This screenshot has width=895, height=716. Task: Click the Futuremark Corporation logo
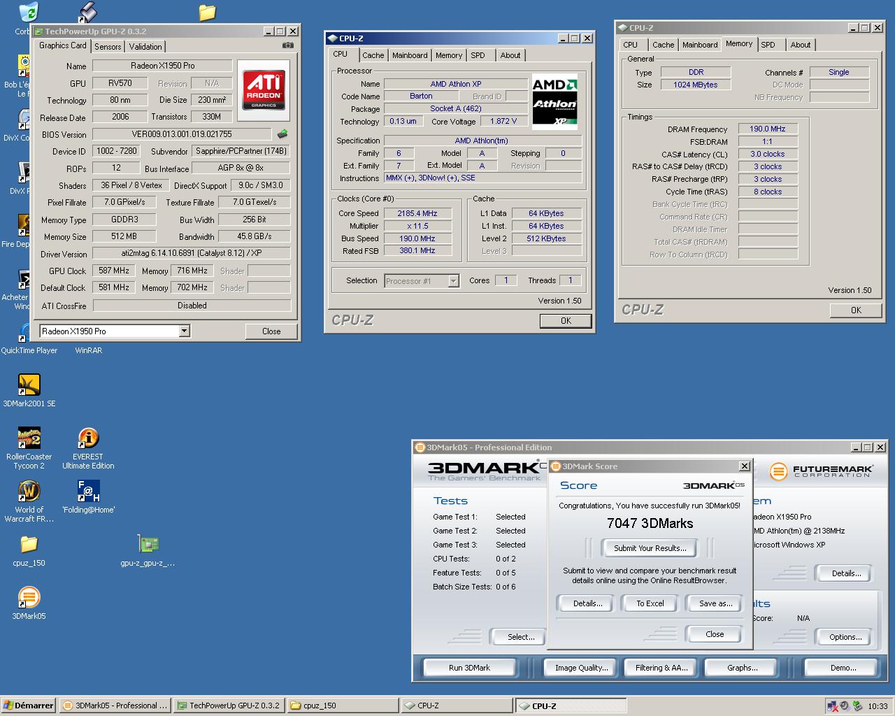pos(821,471)
